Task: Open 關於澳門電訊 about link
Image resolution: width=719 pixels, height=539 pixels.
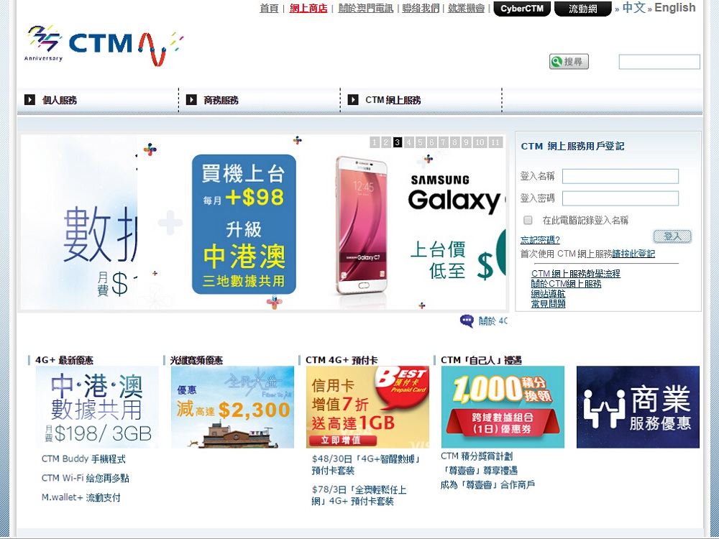Action: (365, 8)
